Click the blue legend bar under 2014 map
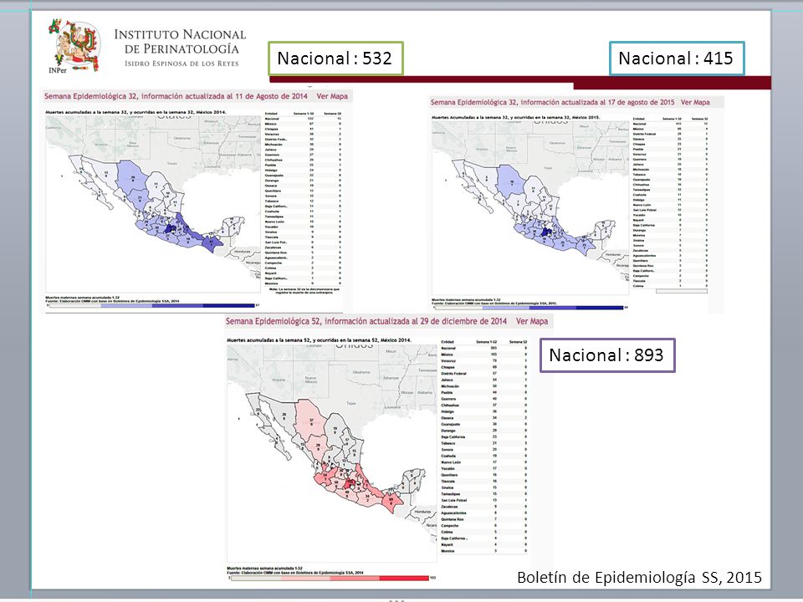The width and height of the screenshot is (803, 602). click(151, 306)
